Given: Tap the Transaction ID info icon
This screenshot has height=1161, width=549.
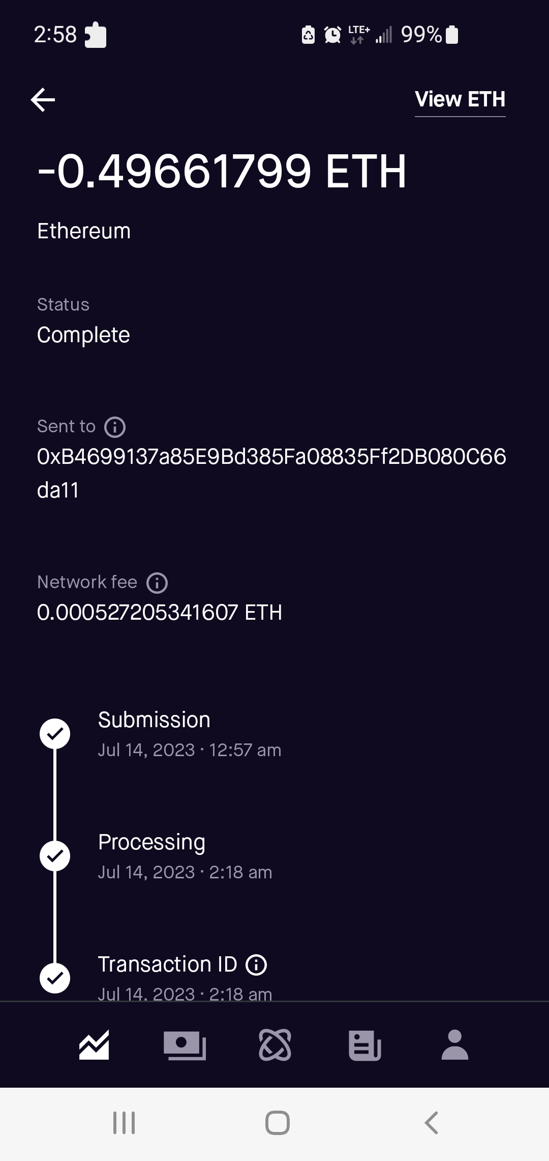Looking at the screenshot, I should click(x=256, y=965).
